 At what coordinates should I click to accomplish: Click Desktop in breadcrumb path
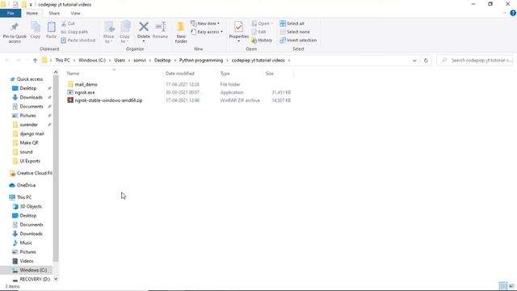[x=162, y=61]
